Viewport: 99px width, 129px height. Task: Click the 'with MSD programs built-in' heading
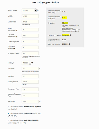45,3
